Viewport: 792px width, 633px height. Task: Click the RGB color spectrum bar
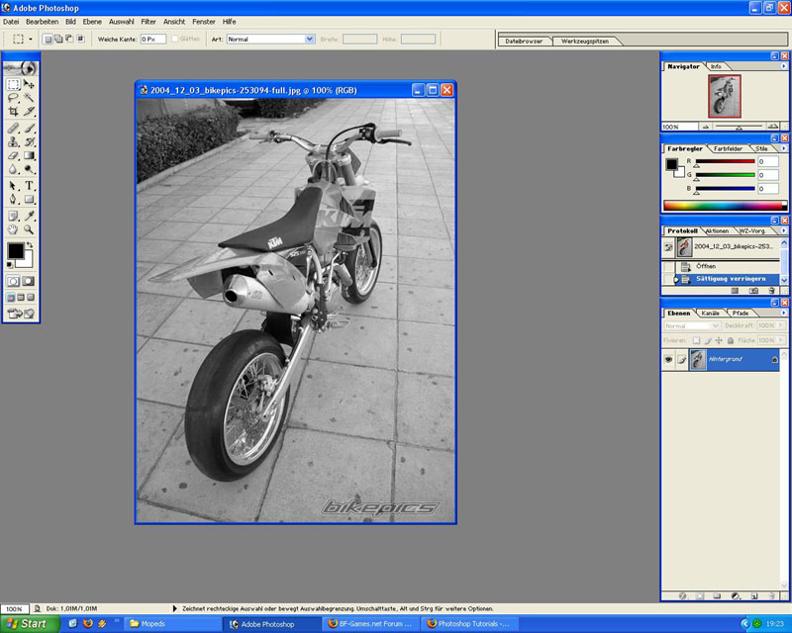tap(724, 206)
